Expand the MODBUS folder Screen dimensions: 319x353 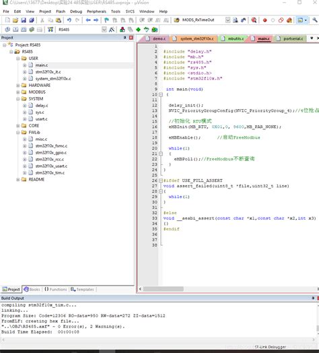(17, 92)
